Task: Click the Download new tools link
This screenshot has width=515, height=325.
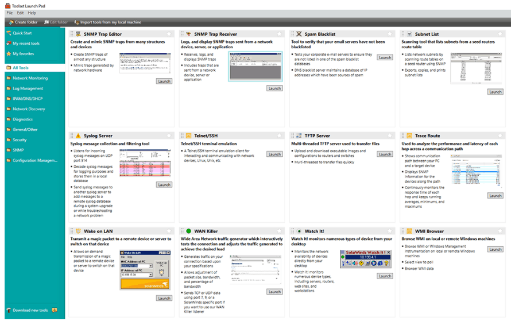Action: [30, 310]
